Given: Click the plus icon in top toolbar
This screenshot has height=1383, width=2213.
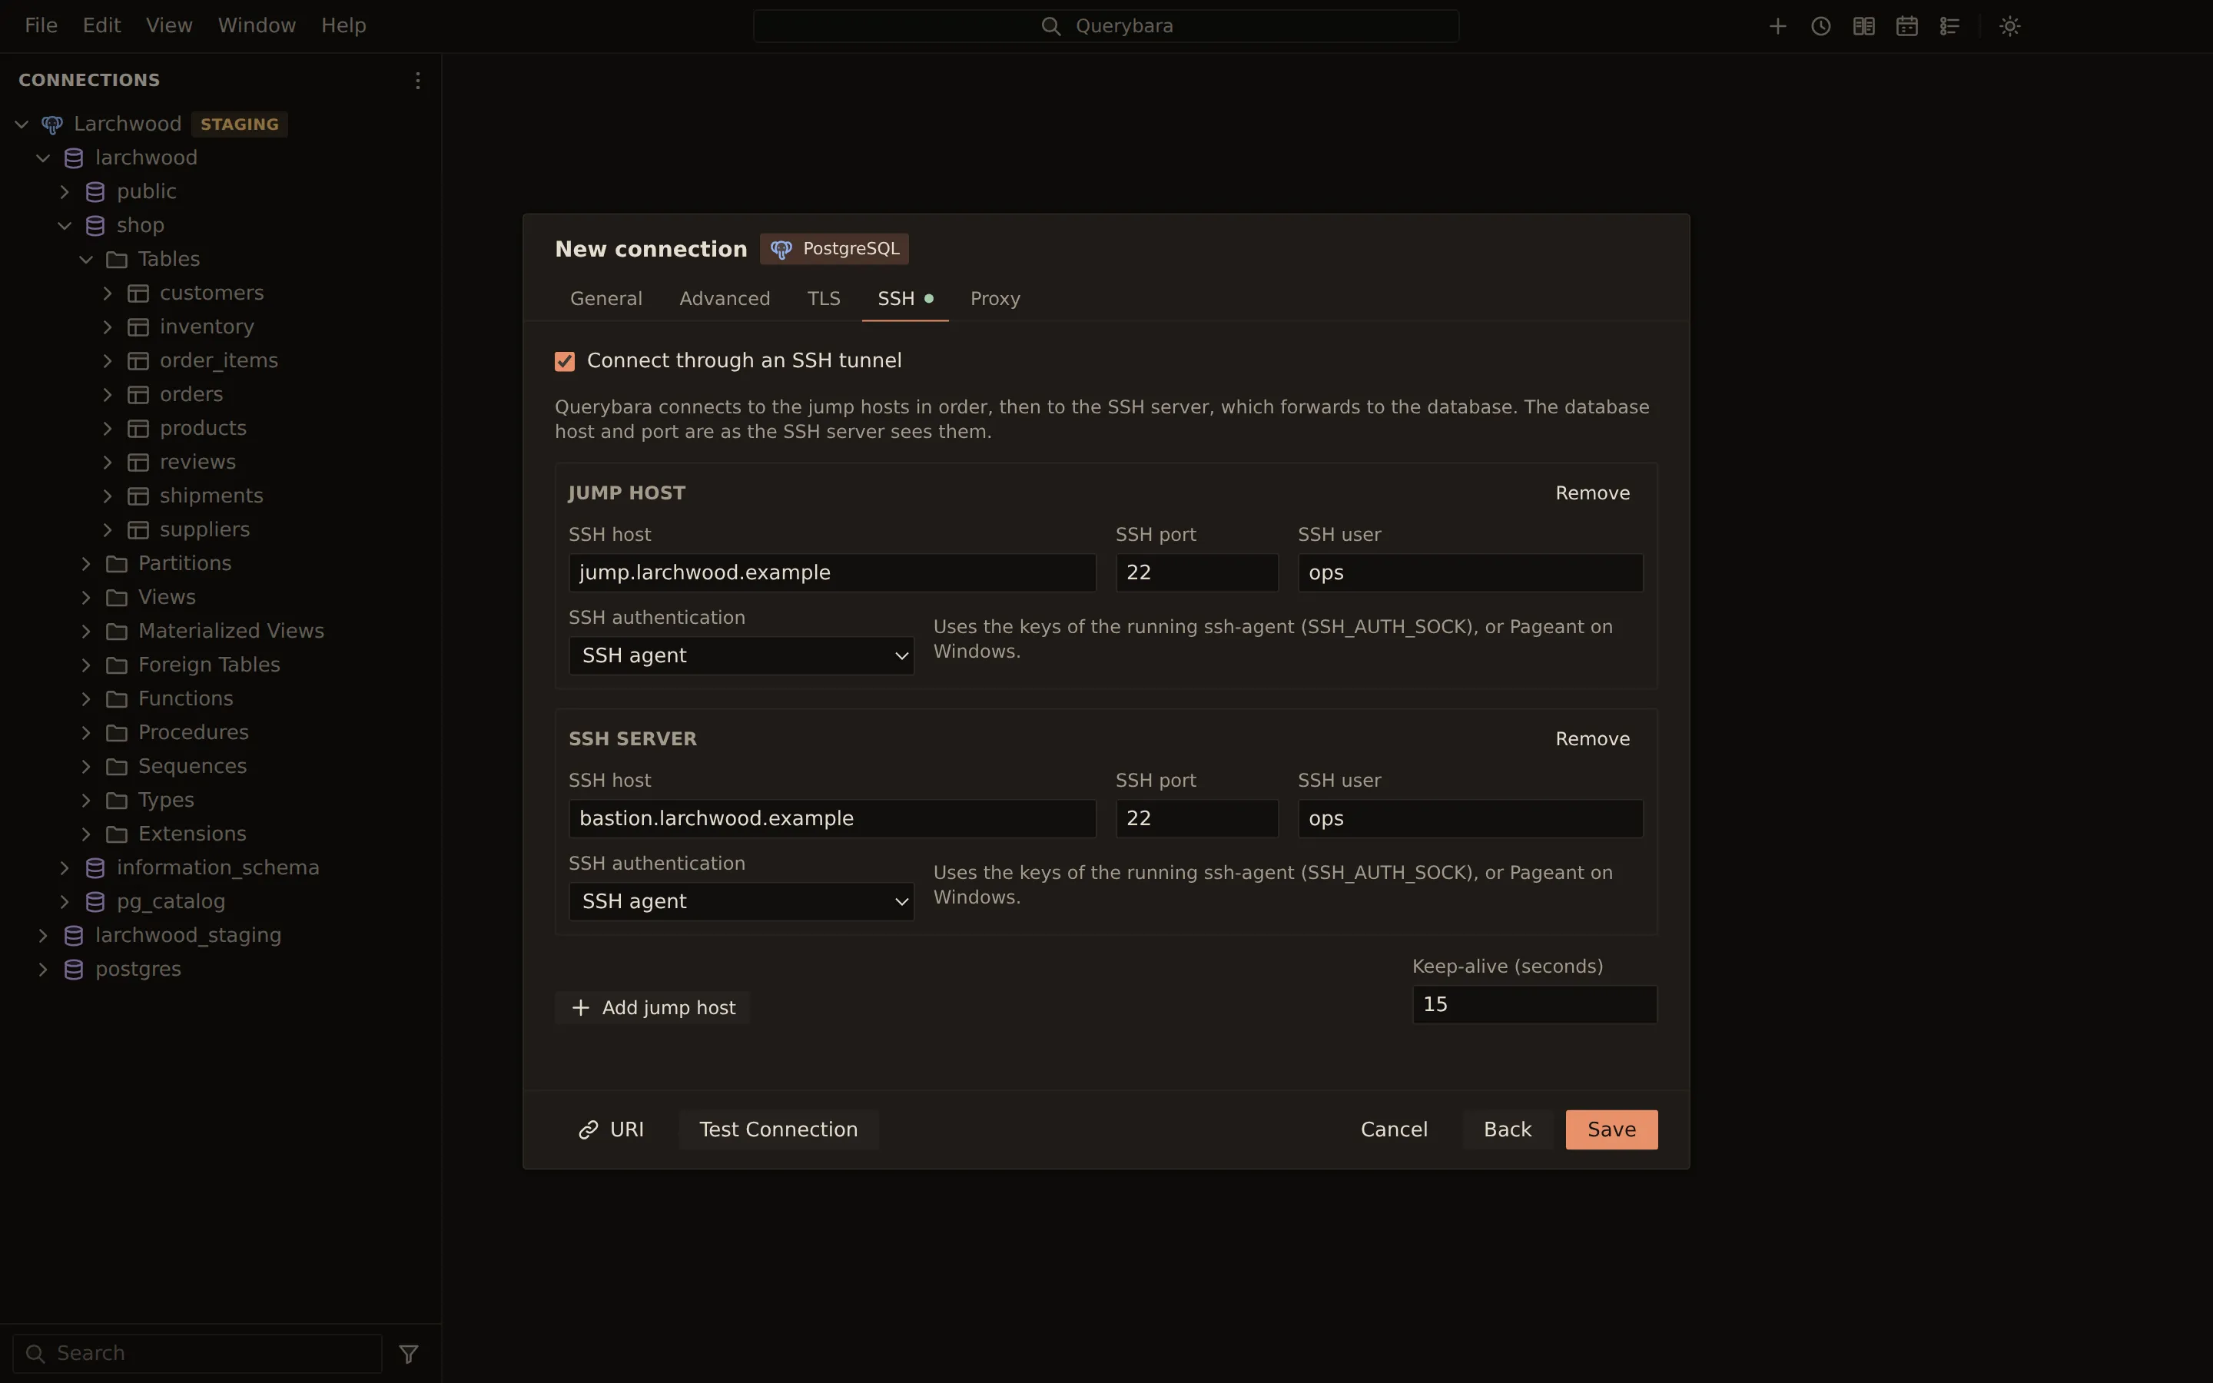Looking at the screenshot, I should (1777, 25).
